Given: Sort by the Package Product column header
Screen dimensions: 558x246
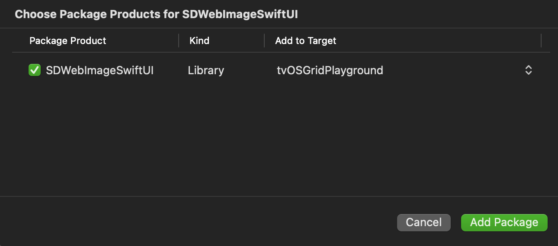Looking at the screenshot, I should click(68, 41).
